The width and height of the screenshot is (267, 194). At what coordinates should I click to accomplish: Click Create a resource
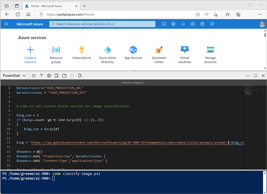(30, 55)
